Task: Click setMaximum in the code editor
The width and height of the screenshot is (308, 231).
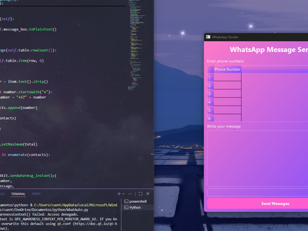Action: tap(12, 144)
